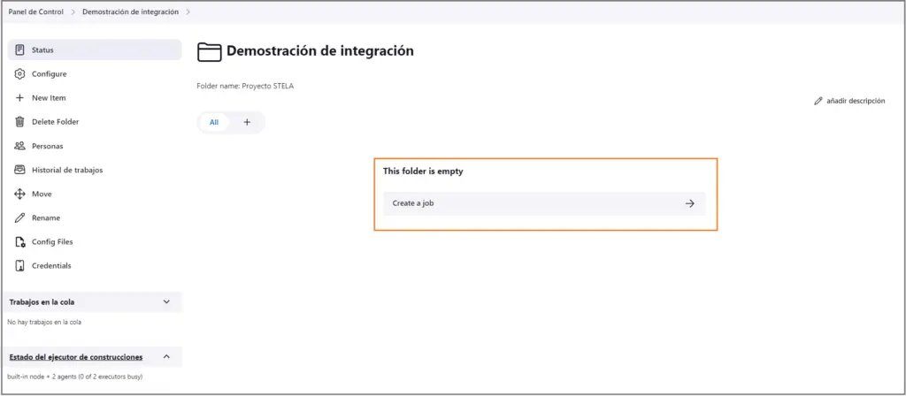Click the Rename pencil icon
This screenshot has height=396, width=906.
[19, 217]
